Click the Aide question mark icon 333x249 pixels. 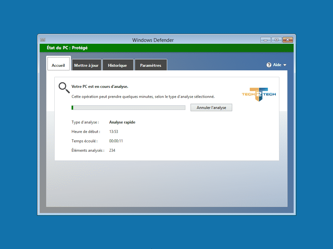click(269, 65)
